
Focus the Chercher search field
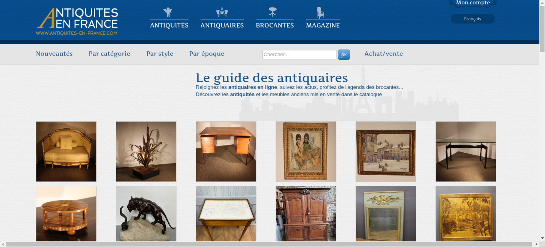click(299, 54)
